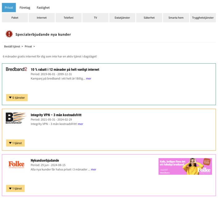Screen dimensions: 218x199
Task: Open the Säkerhet category
Action: (149, 18)
